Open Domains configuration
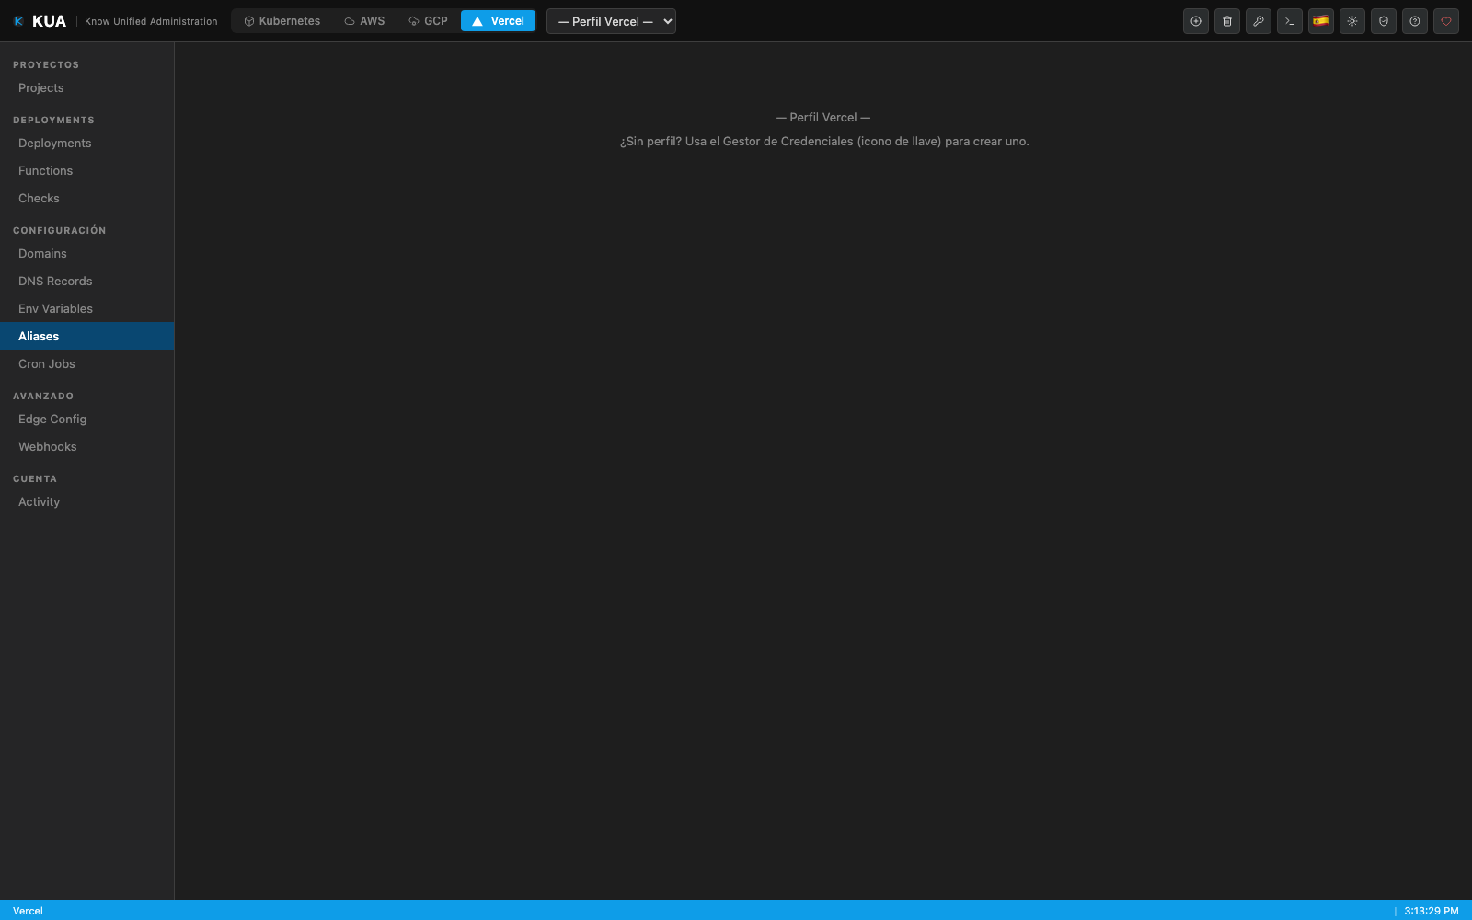This screenshot has height=920, width=1472. (86, 253)
